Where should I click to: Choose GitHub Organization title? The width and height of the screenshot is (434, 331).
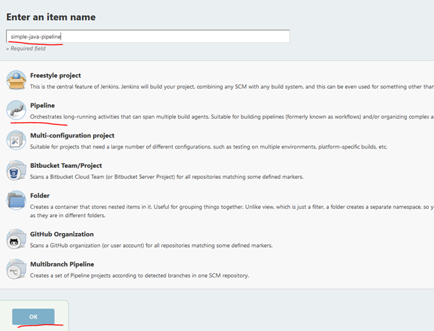pyautogui.click(x=62, y=235)
